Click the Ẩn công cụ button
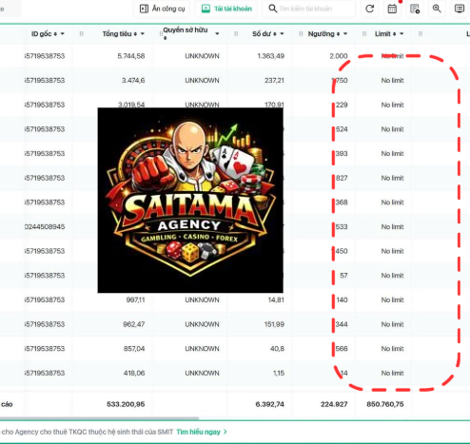The height and width of the screenshot is (444, 470). click(162, 9)
